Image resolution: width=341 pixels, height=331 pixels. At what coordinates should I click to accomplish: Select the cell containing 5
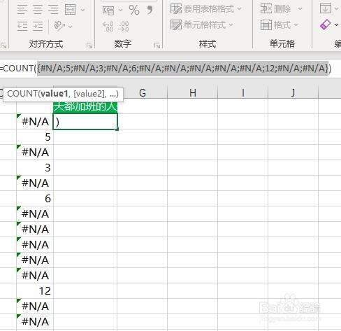coord(35,137)
